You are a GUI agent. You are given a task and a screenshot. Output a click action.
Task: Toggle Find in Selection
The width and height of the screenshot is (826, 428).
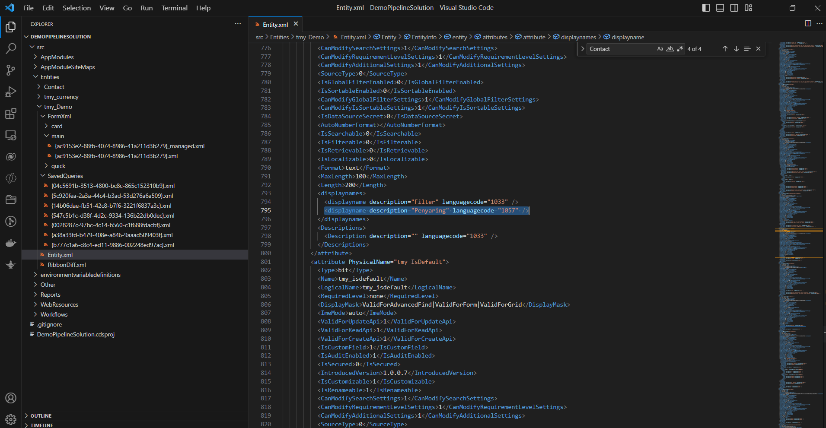tap(747, 49)
